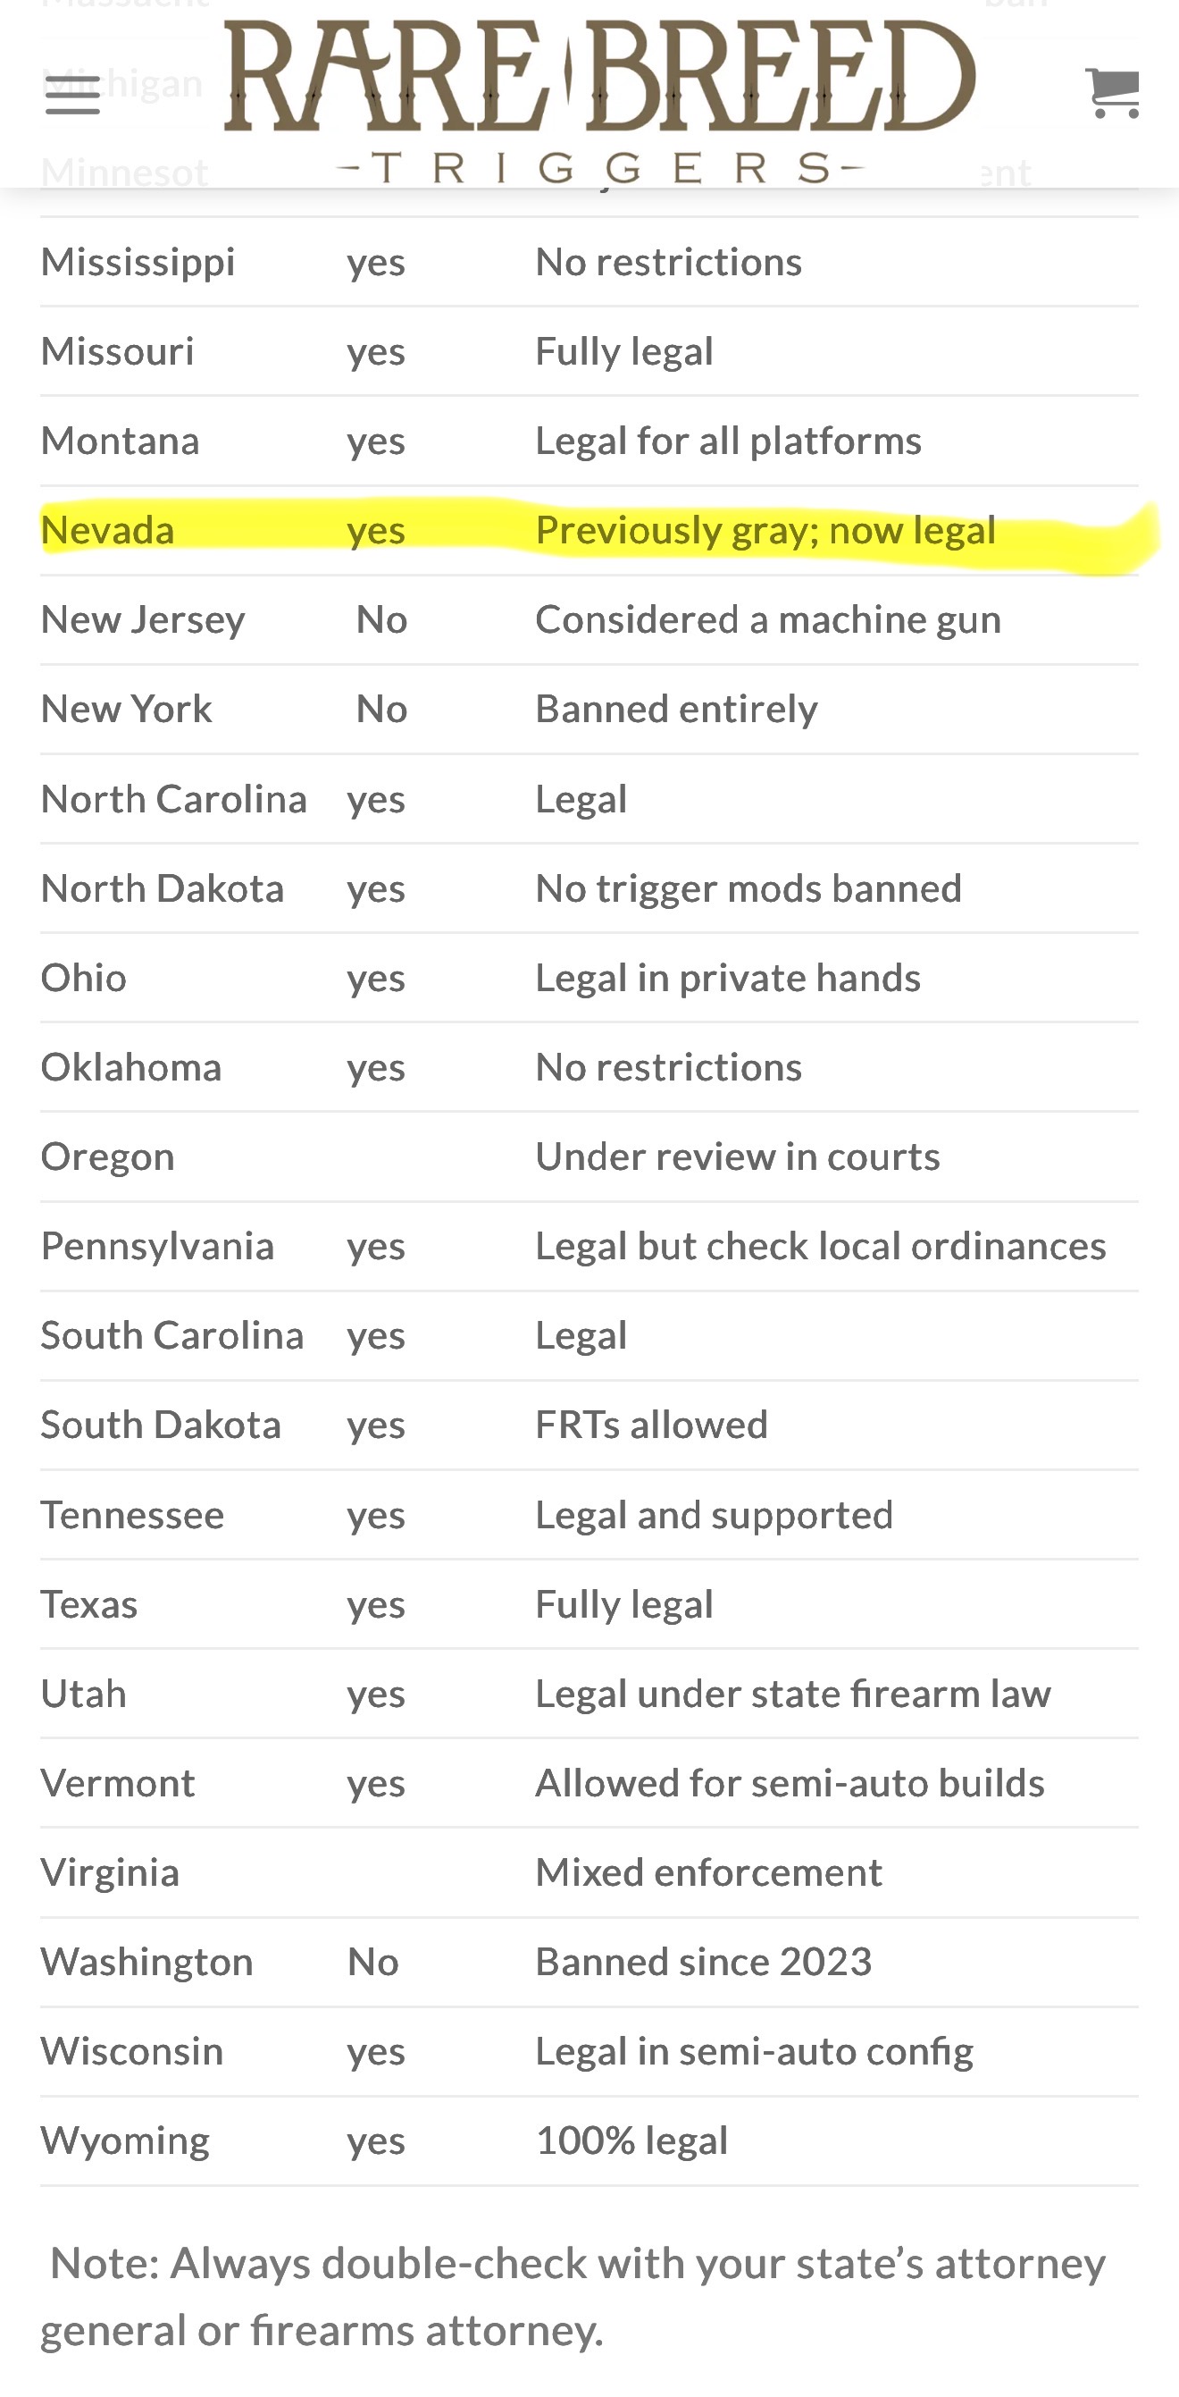Select 'Under review in courts' text
Screen dimensions: 1179x2397
tap(736, 1156)
